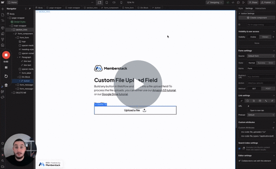The width and height of the screenshot is (276, 169).
Task: Open the Preload Default dropdown
Action: click(261, 115)
